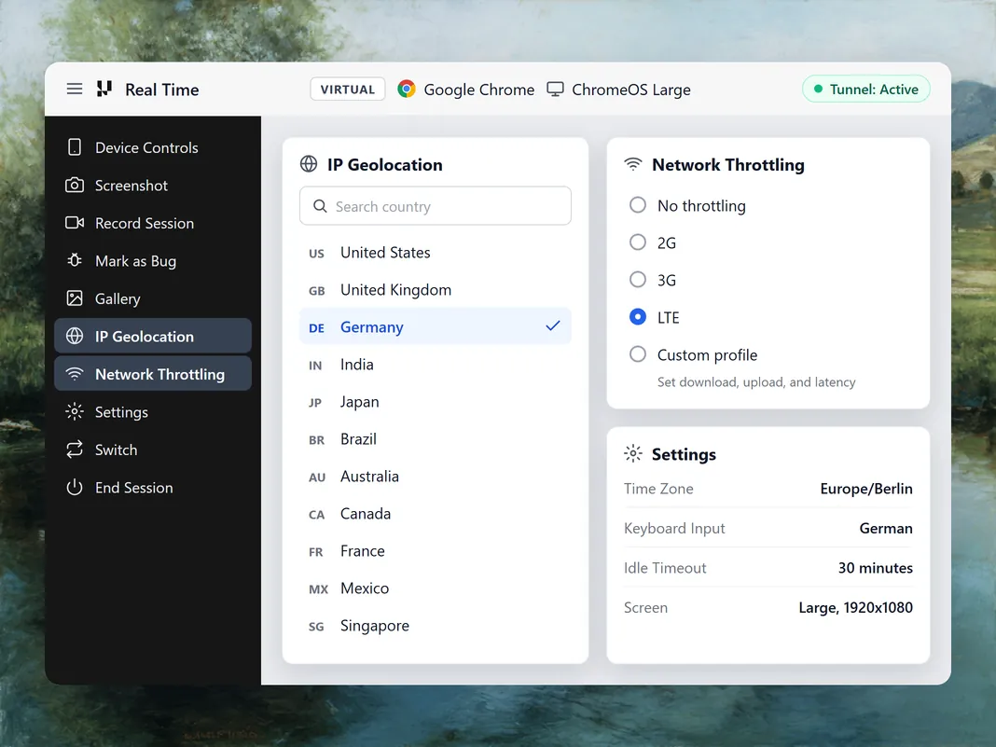Open the hamburger menu icon
Screen dimensions: 996x747
75,89
